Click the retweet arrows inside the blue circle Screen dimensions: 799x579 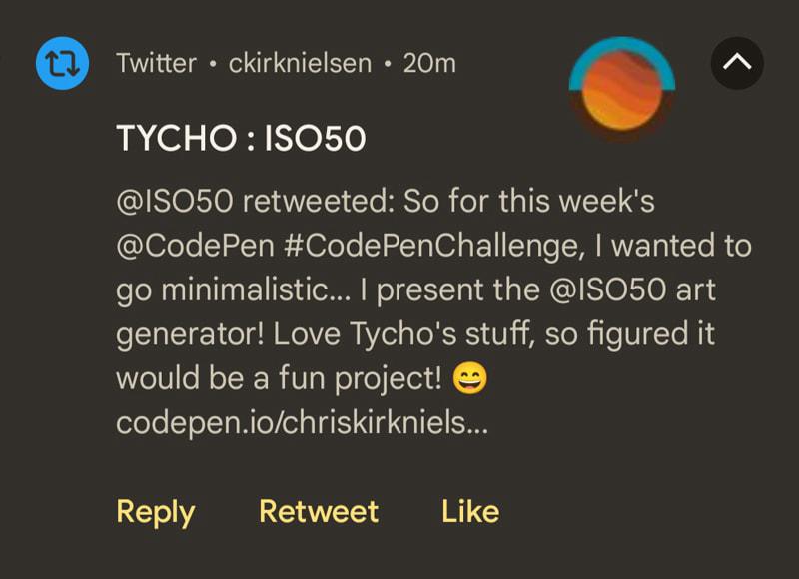tap(62, 63)
